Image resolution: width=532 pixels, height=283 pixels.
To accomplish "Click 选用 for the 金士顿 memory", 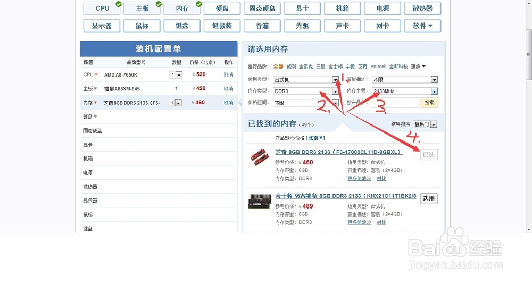I will [x=429, y=198].
